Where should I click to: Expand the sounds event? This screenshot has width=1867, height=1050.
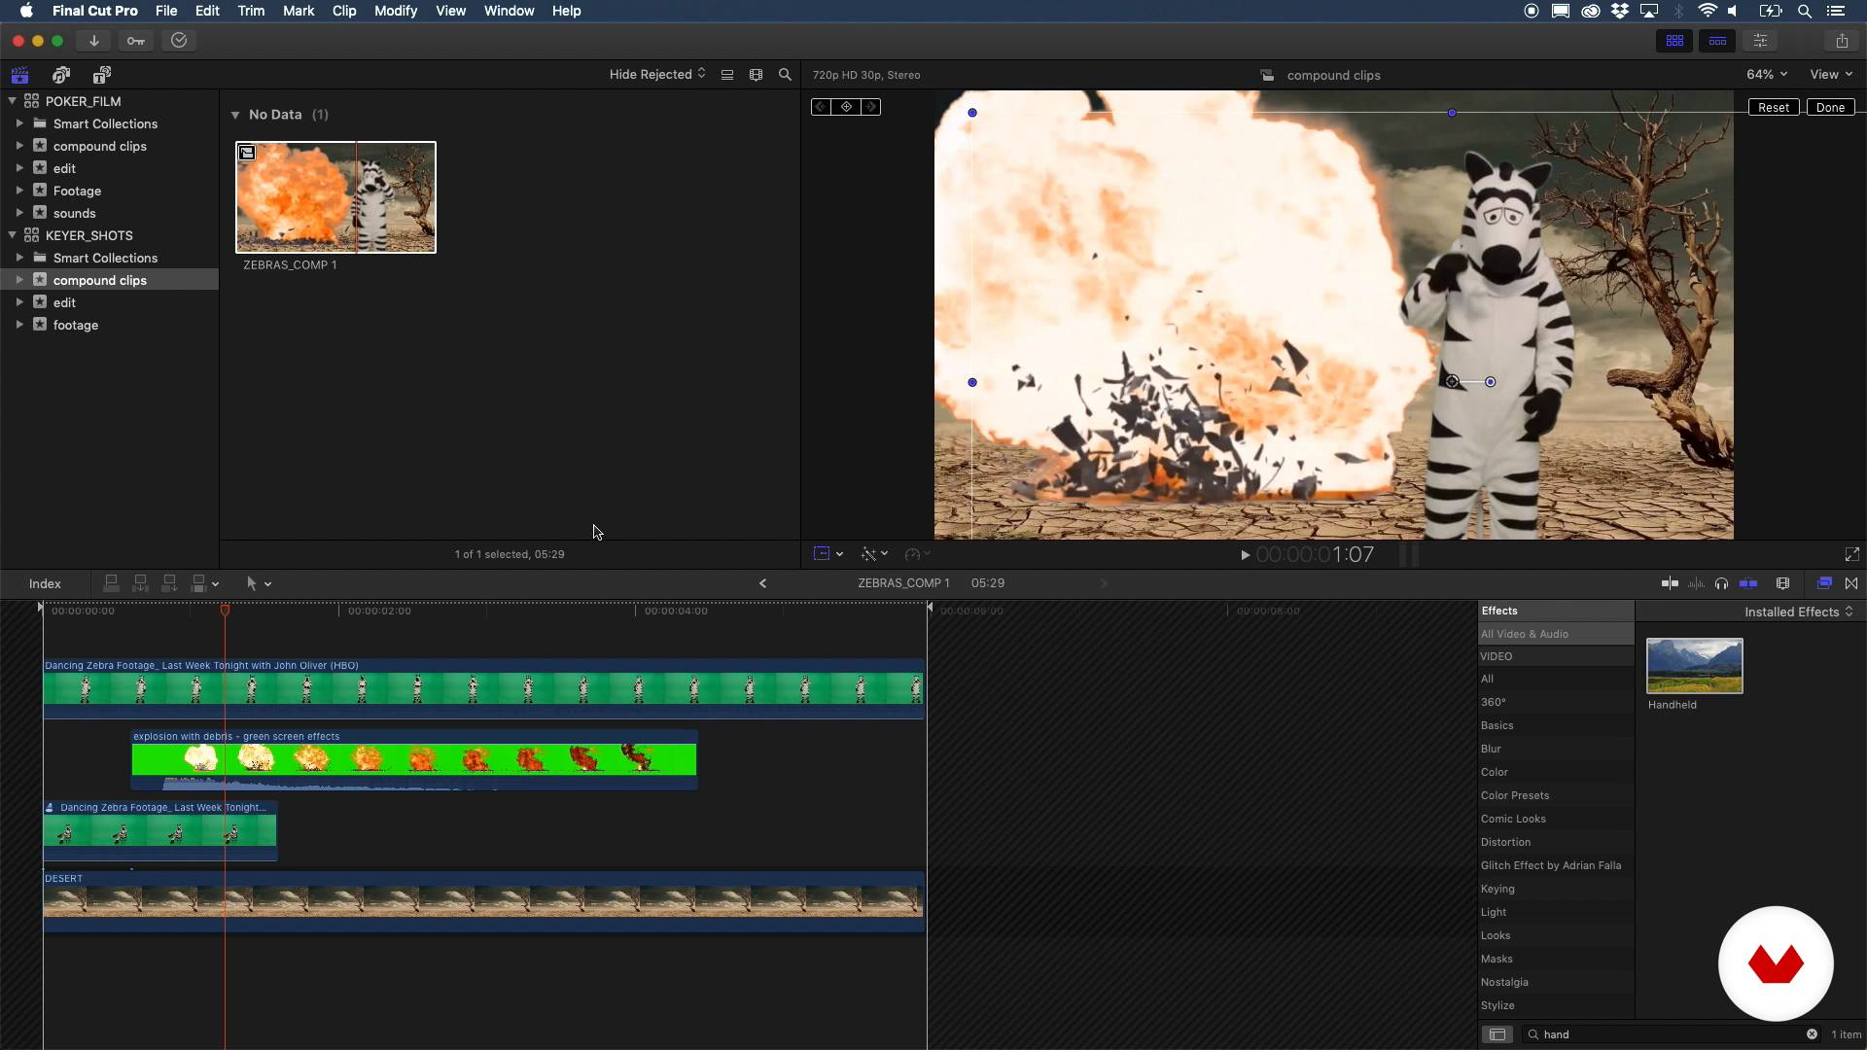coord(18,213)
